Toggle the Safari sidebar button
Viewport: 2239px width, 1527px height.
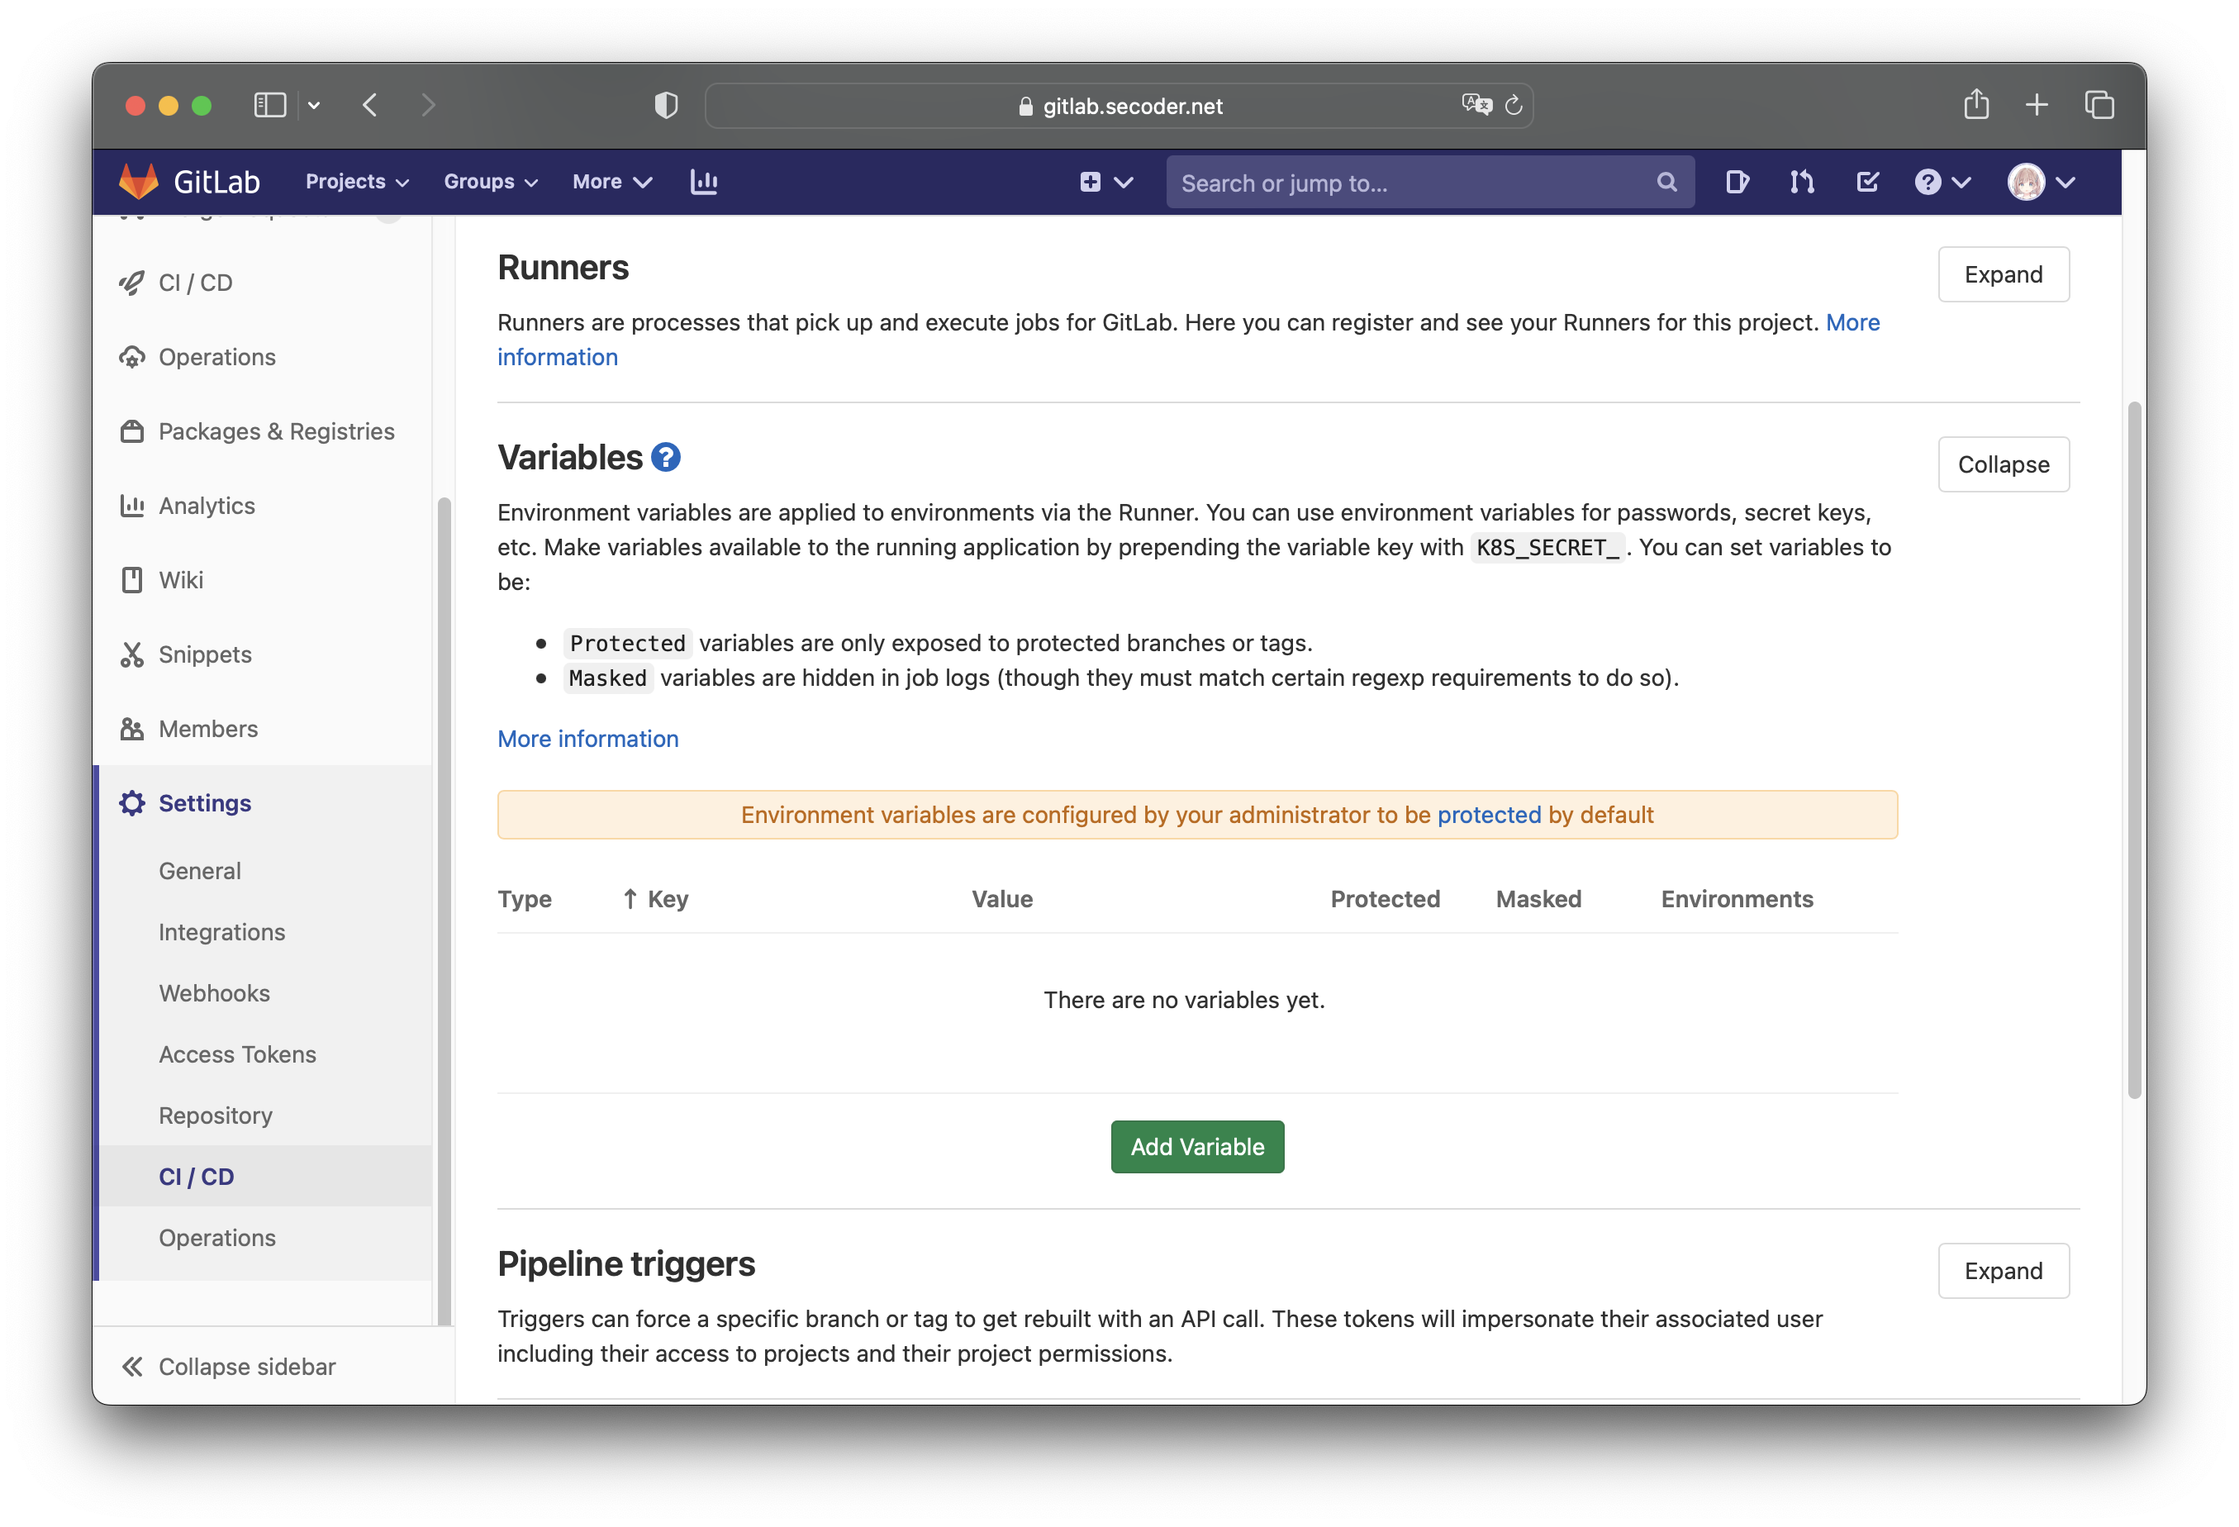tap(270, 105)
